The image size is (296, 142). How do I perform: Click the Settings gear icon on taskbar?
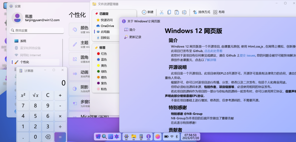pos(126,137)
